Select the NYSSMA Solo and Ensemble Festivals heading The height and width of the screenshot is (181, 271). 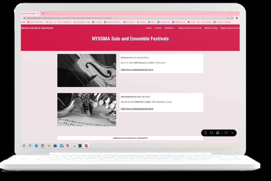(x=130, y=39)
